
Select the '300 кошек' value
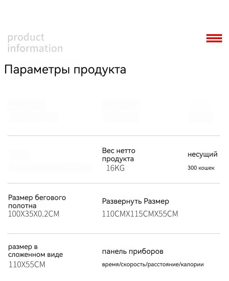click(201, 168)
